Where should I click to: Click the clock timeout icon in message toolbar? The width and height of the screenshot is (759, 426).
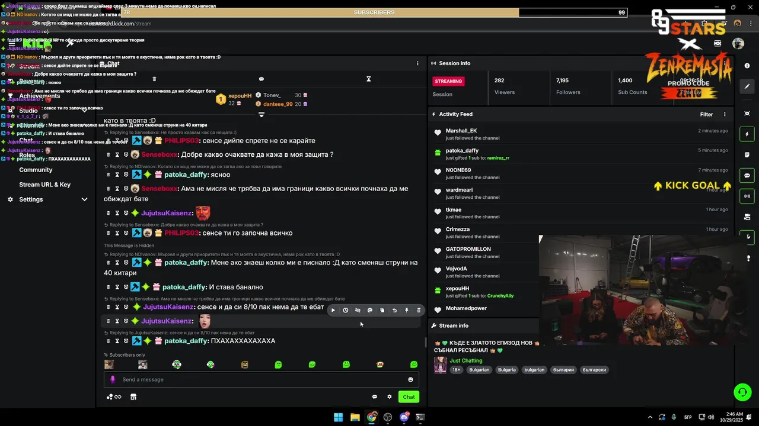(345, 310)
